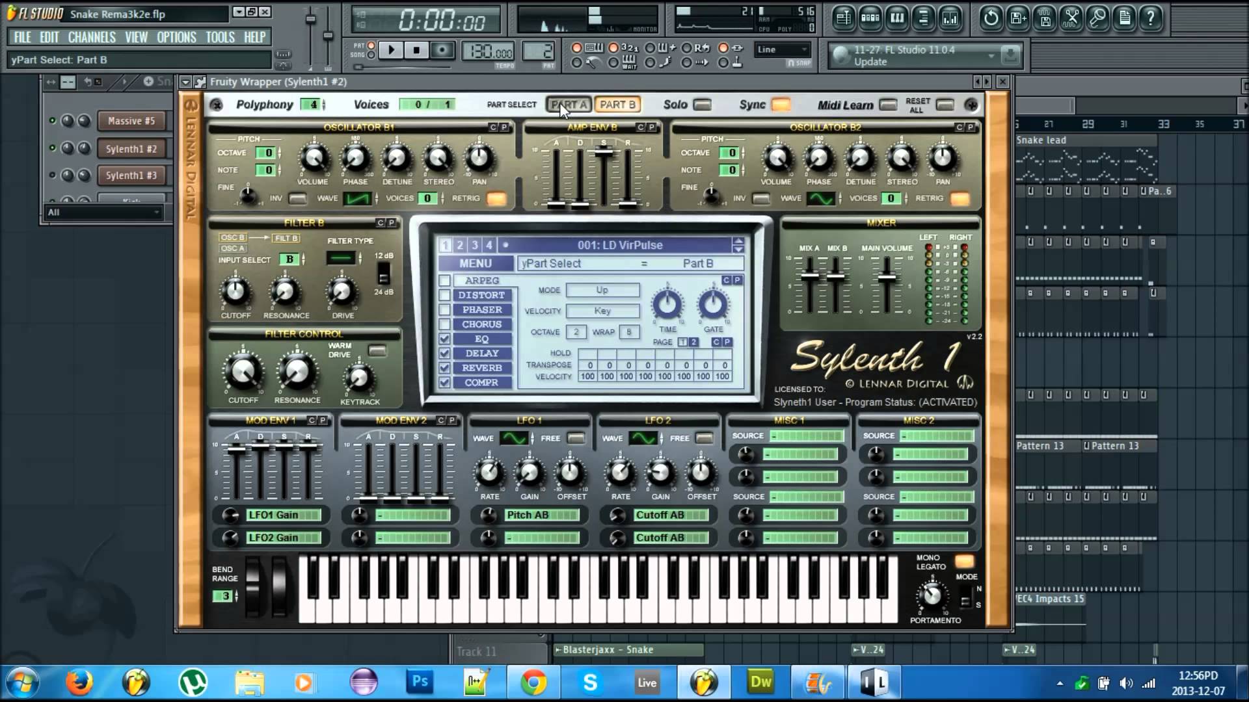Open the CHANNELS menu

pyautogui.click(x=92, y=37)
